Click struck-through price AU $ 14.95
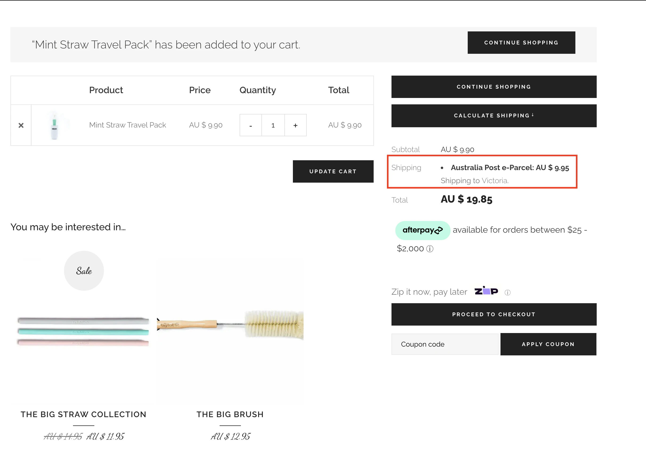This screenshot has width=646, height=468. pyautogui.click(x=63, y=436)
